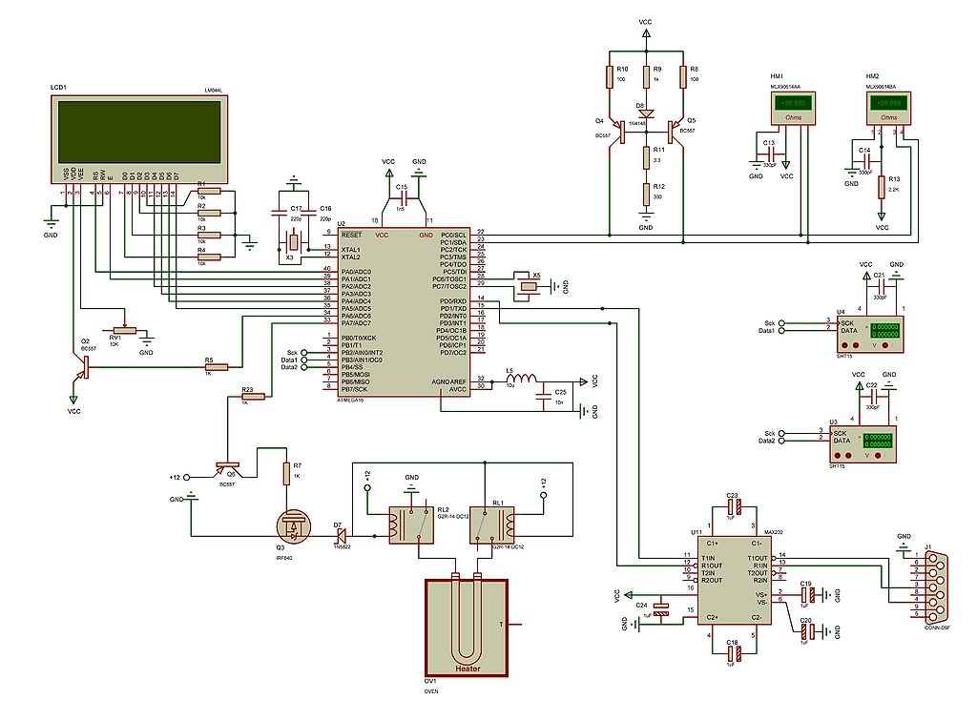Select the "Heater" text in oven

[x=468, y=669]
